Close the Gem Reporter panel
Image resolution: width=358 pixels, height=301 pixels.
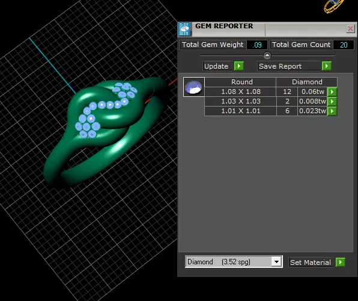pos(350,29)
